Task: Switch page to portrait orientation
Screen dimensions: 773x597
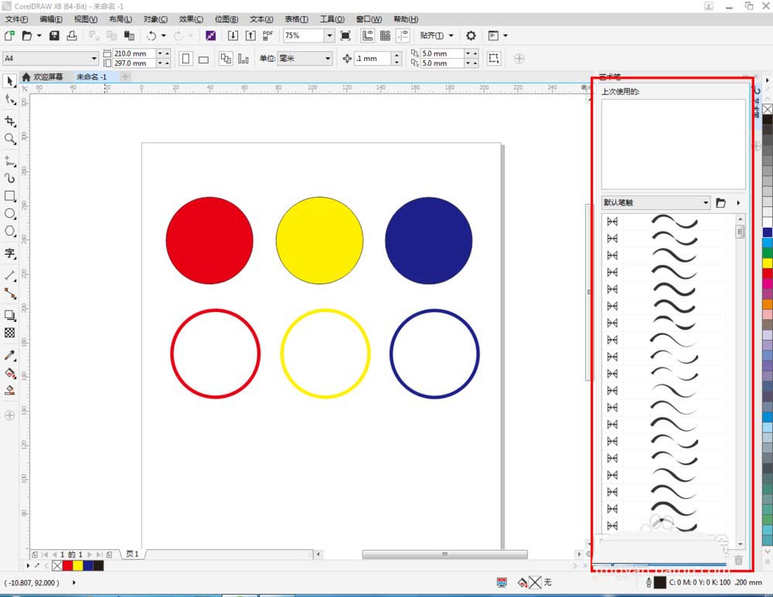Action: 186,59
